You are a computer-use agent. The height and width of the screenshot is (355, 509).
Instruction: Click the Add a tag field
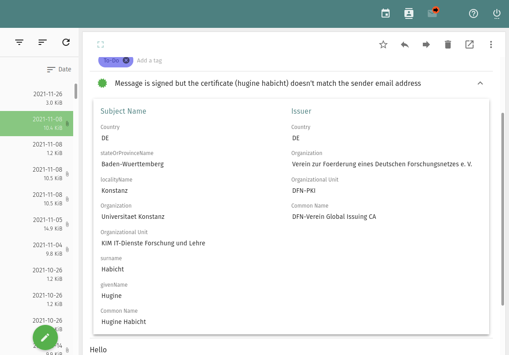tap(149, 61)
